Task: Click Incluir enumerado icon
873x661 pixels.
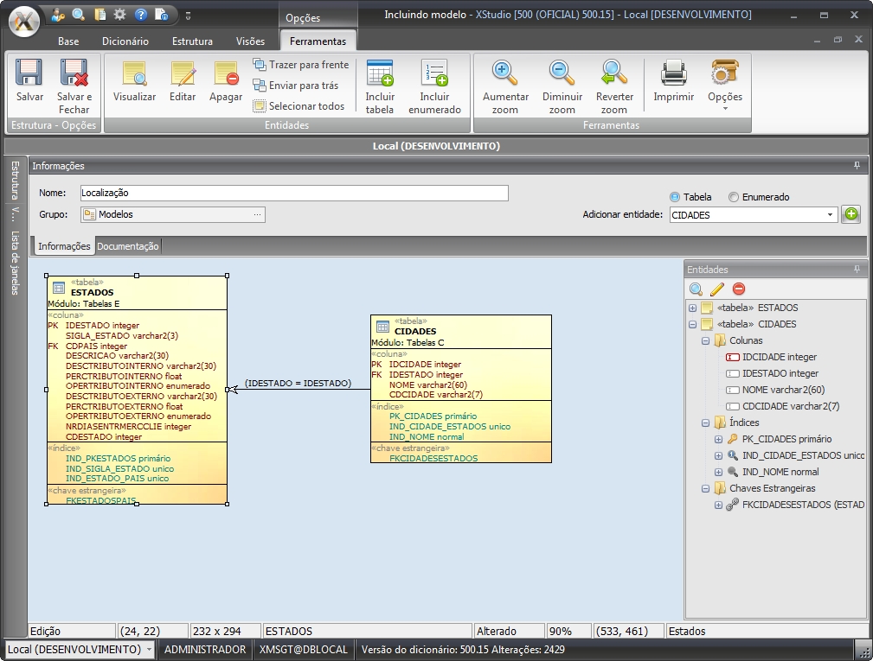Action: pyautogui.click(x=434, y=74)
